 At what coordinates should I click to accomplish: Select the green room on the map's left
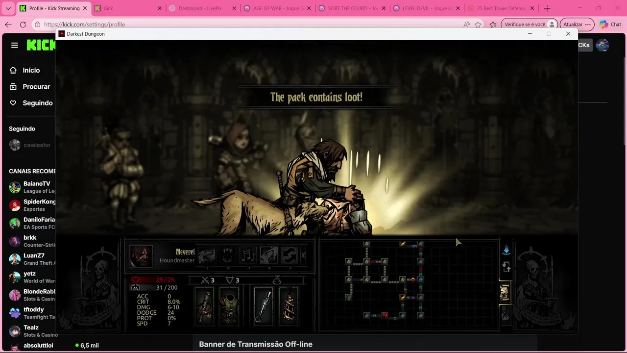[x=348, y=297]
